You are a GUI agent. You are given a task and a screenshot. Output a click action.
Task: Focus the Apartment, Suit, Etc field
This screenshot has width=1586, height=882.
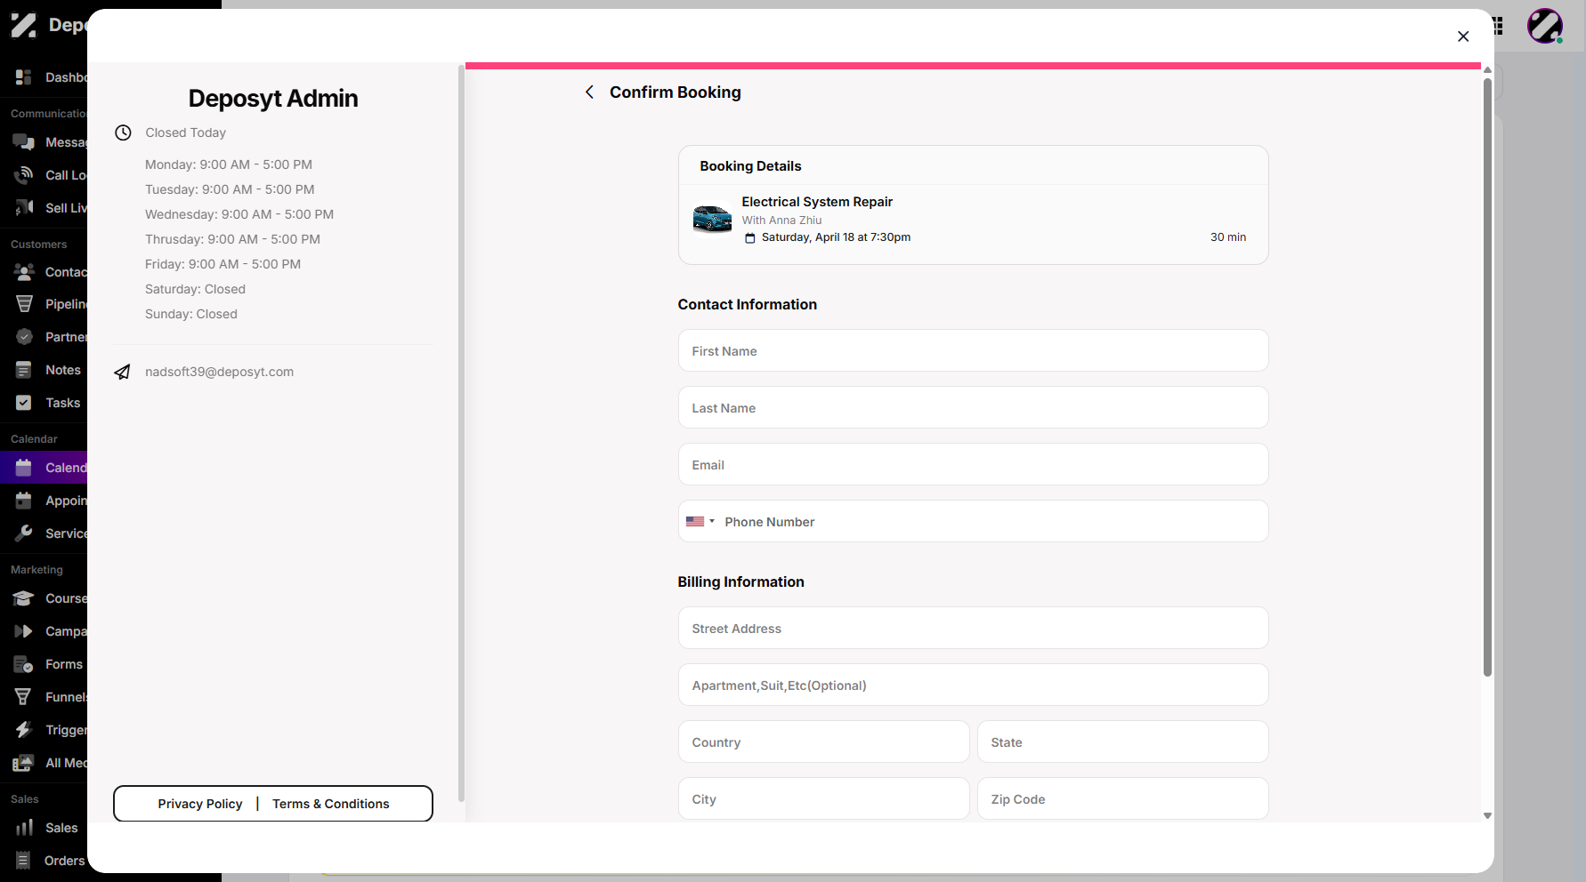[973, 686]
